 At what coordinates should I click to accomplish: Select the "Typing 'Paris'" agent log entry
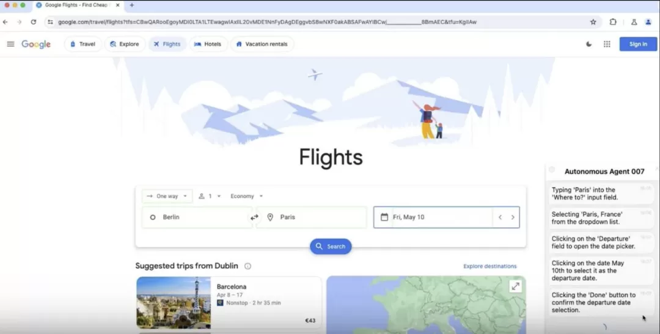601,194
